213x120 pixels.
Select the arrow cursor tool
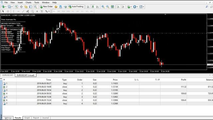(3, 11)
